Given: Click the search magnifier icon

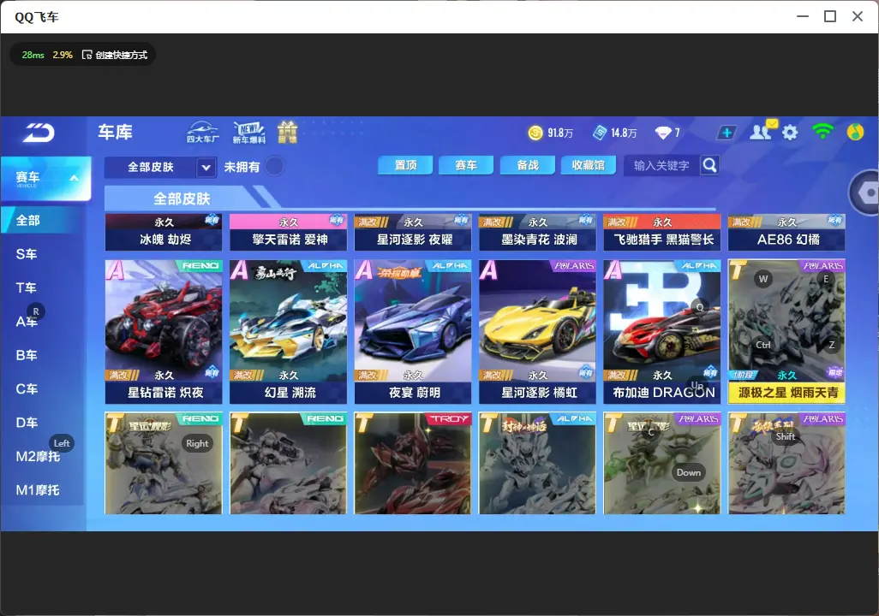Looking at the screenshot, I should [709, 165].
